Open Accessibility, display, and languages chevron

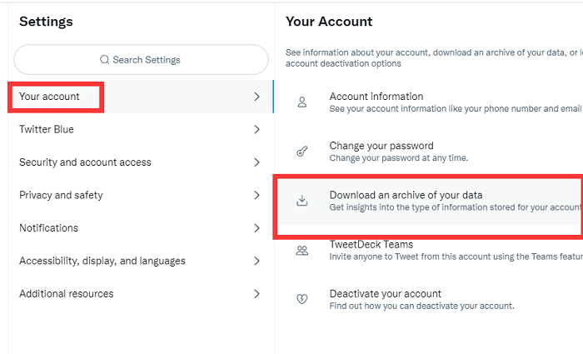(x=257, y=261)
